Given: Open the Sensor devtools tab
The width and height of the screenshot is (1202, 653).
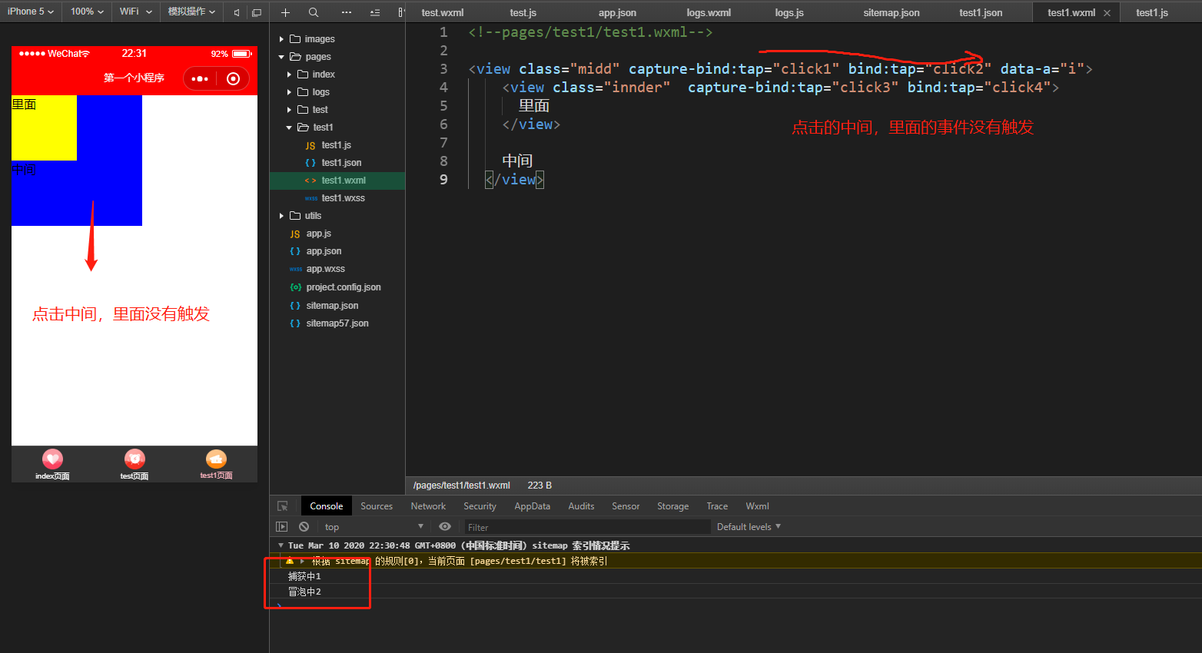Looking at the screenshot, I should coord(626,506).
